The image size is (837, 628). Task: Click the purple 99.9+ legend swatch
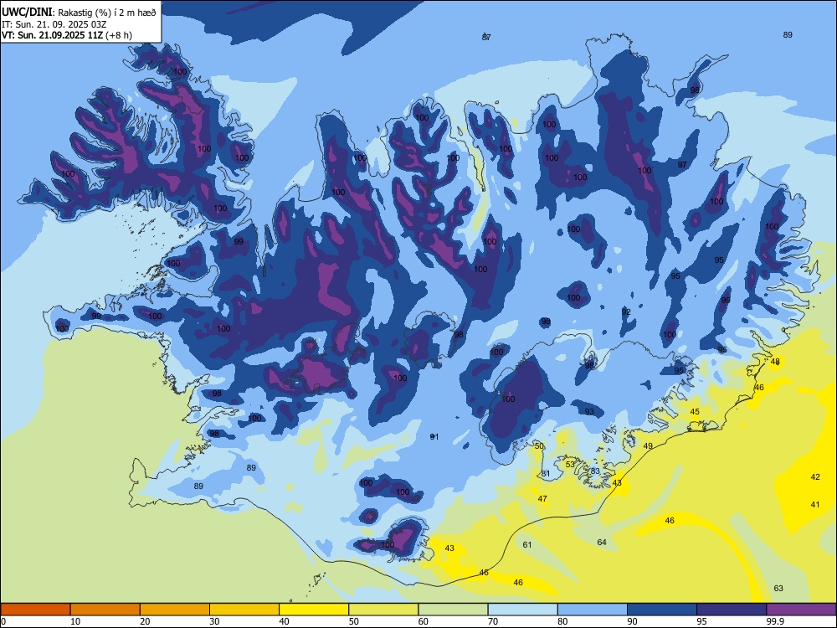[801, 610]
